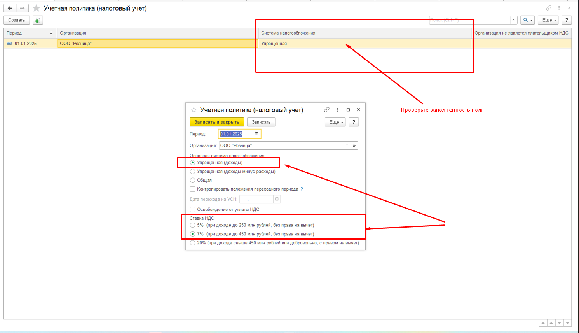This screenshot has width=579, height=333.
Task: Open calendar for Дата перехода на УСН
Action: pos(277,199)
